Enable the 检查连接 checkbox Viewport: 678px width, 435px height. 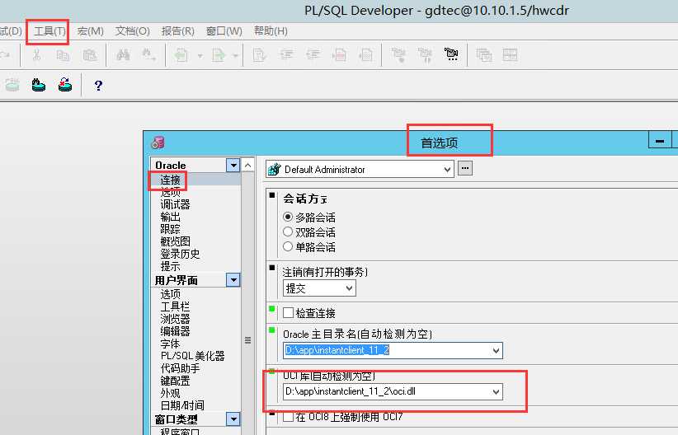click(288, 313)
